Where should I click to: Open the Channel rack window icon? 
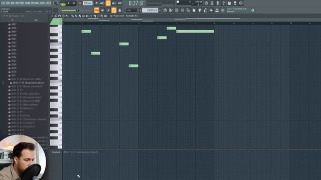click(177, 10)
